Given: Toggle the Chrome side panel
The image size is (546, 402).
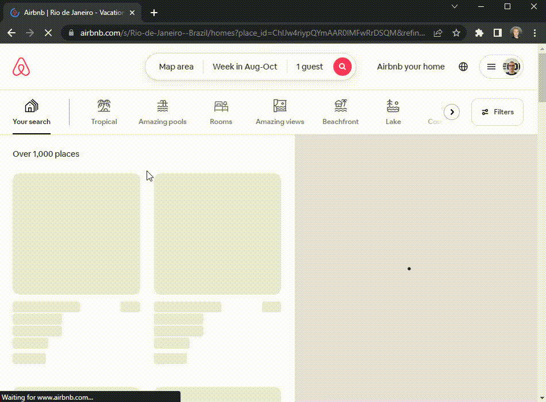Looking at the screenshot, I should 498,33.
